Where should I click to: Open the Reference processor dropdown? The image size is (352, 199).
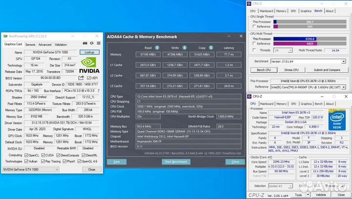(x=308, y=87)
